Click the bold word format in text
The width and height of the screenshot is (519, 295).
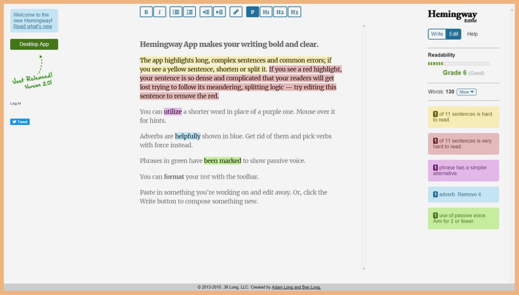pos(174,177)
